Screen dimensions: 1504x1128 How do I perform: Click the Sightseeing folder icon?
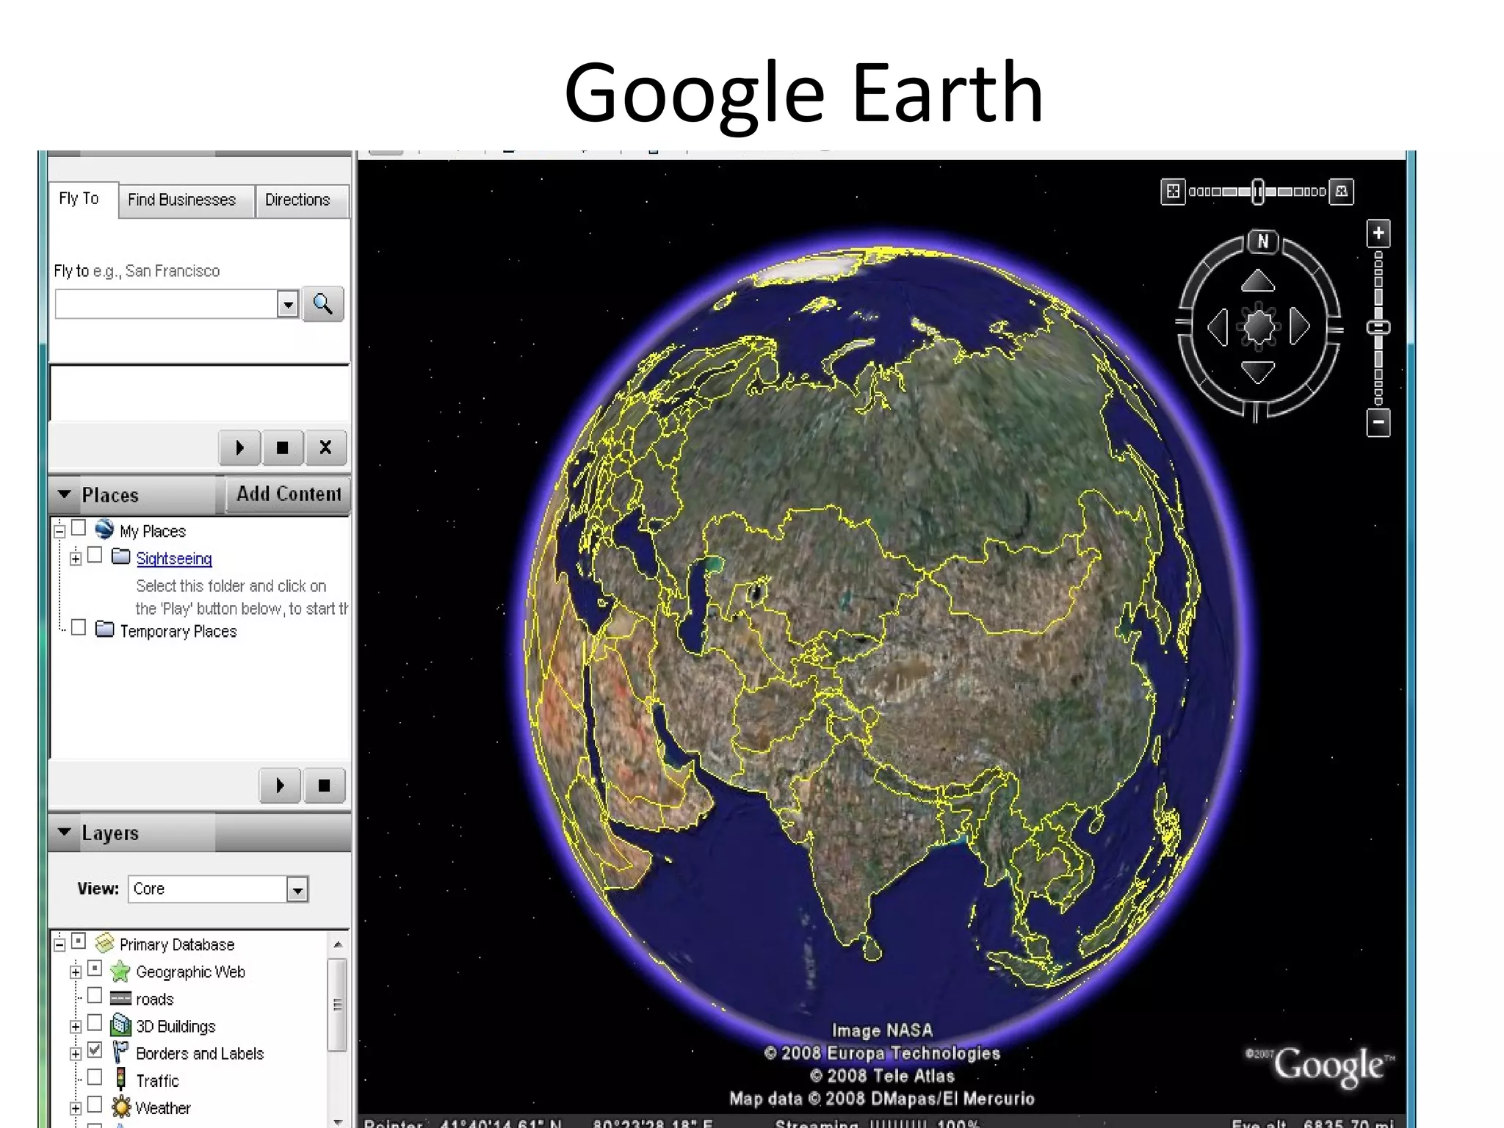coord(121,556)
